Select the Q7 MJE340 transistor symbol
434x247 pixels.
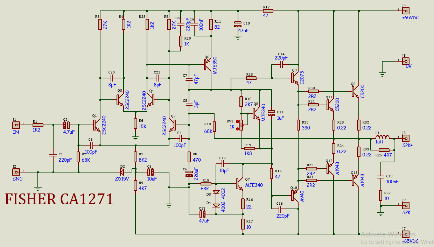click(x=240, y=184)
